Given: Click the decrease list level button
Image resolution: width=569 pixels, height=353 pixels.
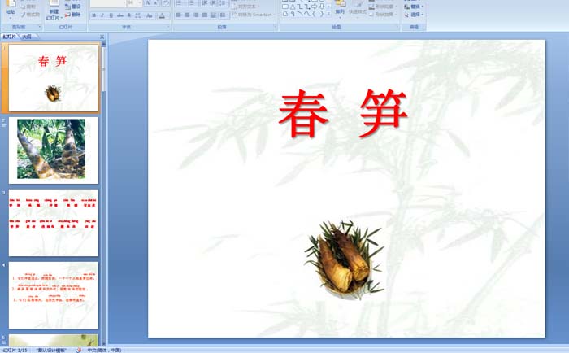Looking at the screenshot, I should 205,3.
